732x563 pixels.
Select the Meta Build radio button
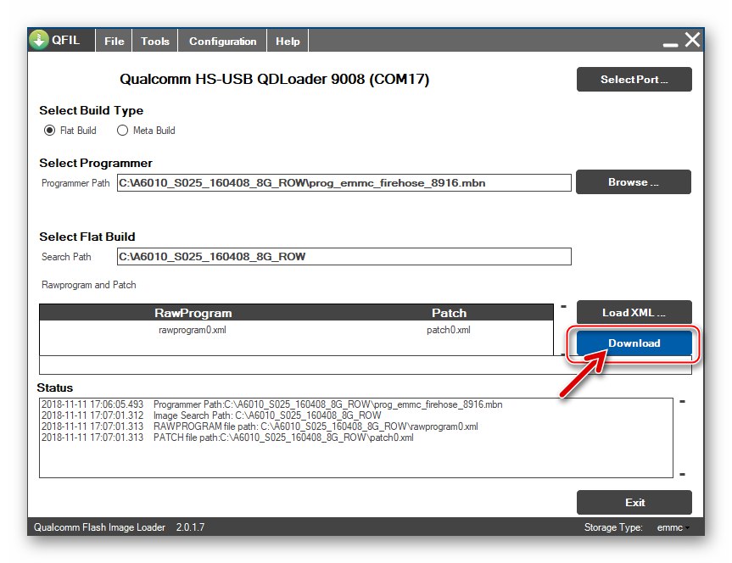point(122,131)
